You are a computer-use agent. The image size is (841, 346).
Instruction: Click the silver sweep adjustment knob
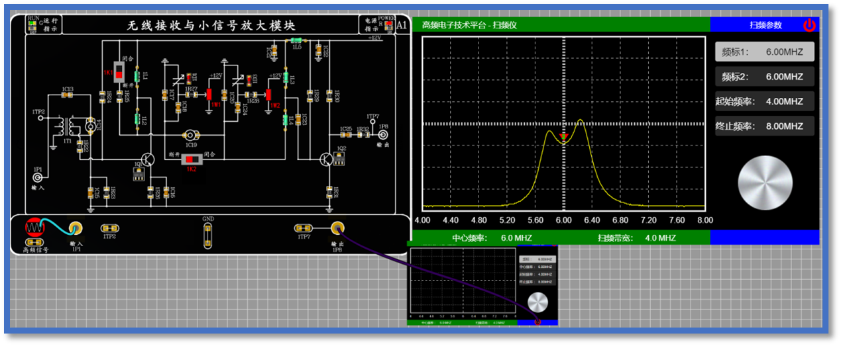pos(765,183)
